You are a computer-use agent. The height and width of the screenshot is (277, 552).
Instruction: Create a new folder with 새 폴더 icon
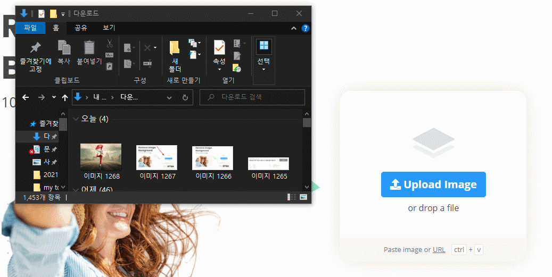tap(175, 48)
